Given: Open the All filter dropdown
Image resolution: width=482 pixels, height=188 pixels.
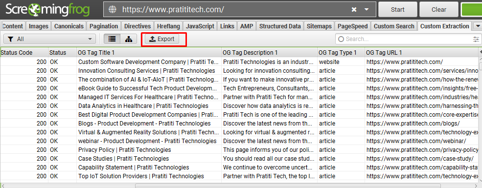Looking at the screenshot, I should [x=49, y=39].
